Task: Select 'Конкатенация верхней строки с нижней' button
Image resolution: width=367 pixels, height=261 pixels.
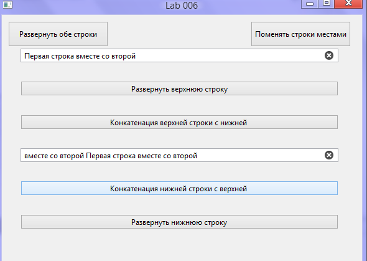Action: 179,122
